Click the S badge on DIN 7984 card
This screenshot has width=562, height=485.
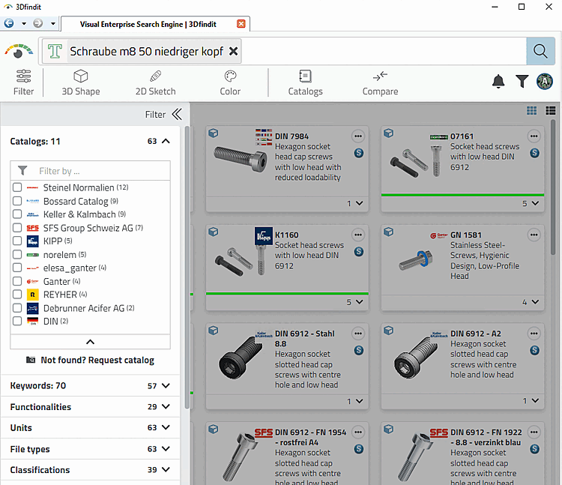pyautogui.click(x=359, y=153)
